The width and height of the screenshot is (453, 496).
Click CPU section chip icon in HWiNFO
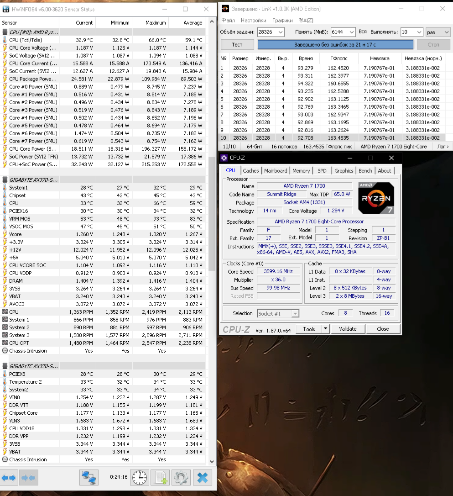click(x=5, y=32)
